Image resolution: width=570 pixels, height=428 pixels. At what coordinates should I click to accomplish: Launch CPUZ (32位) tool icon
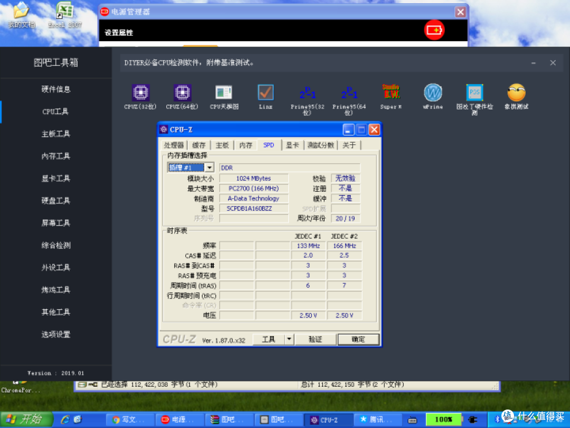[140, 93]
